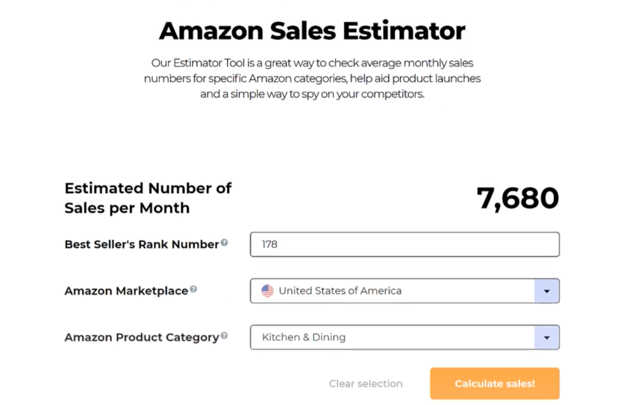Image resolution: width=624 pixels, height=405 pixels.
Task: Click the Clear selection link
Action: point(365,383)
